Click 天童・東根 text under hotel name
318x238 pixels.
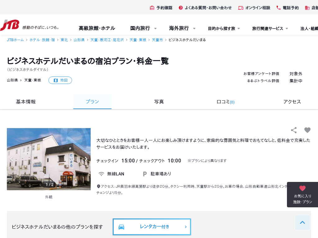[33, 80]
